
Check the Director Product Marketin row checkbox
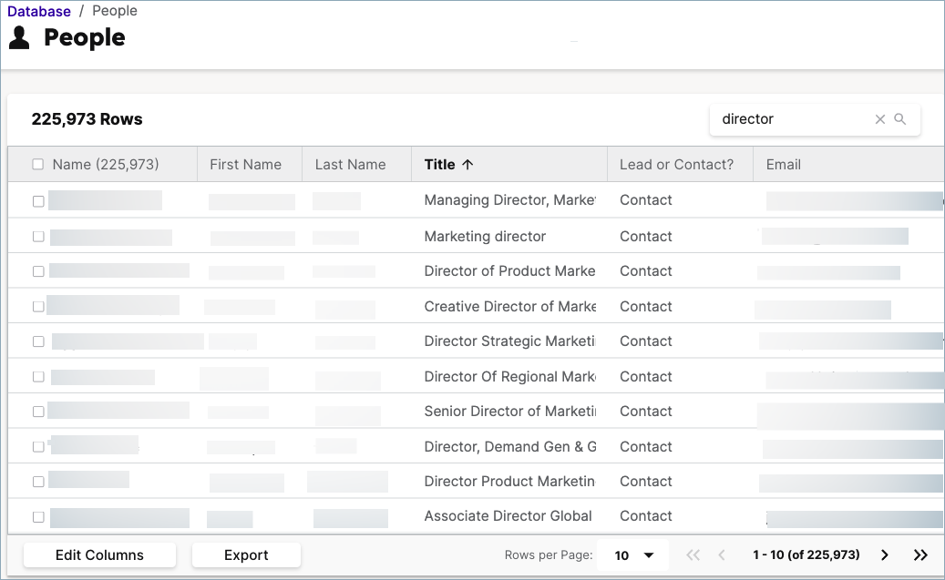point(38,482)
